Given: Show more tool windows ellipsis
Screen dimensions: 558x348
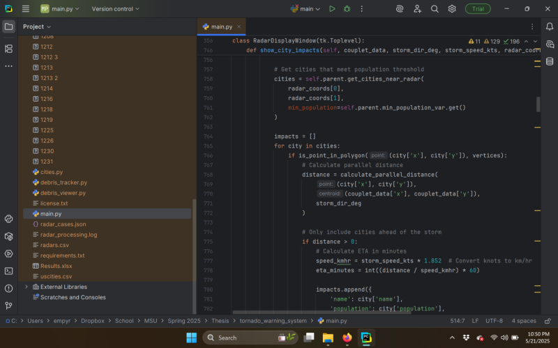Looking at the screenshot, I should point(8,66).
